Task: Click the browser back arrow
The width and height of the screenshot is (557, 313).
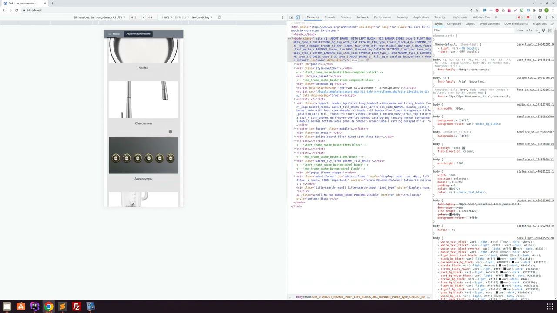Action: pyautogui.click(x=4, y=10)
